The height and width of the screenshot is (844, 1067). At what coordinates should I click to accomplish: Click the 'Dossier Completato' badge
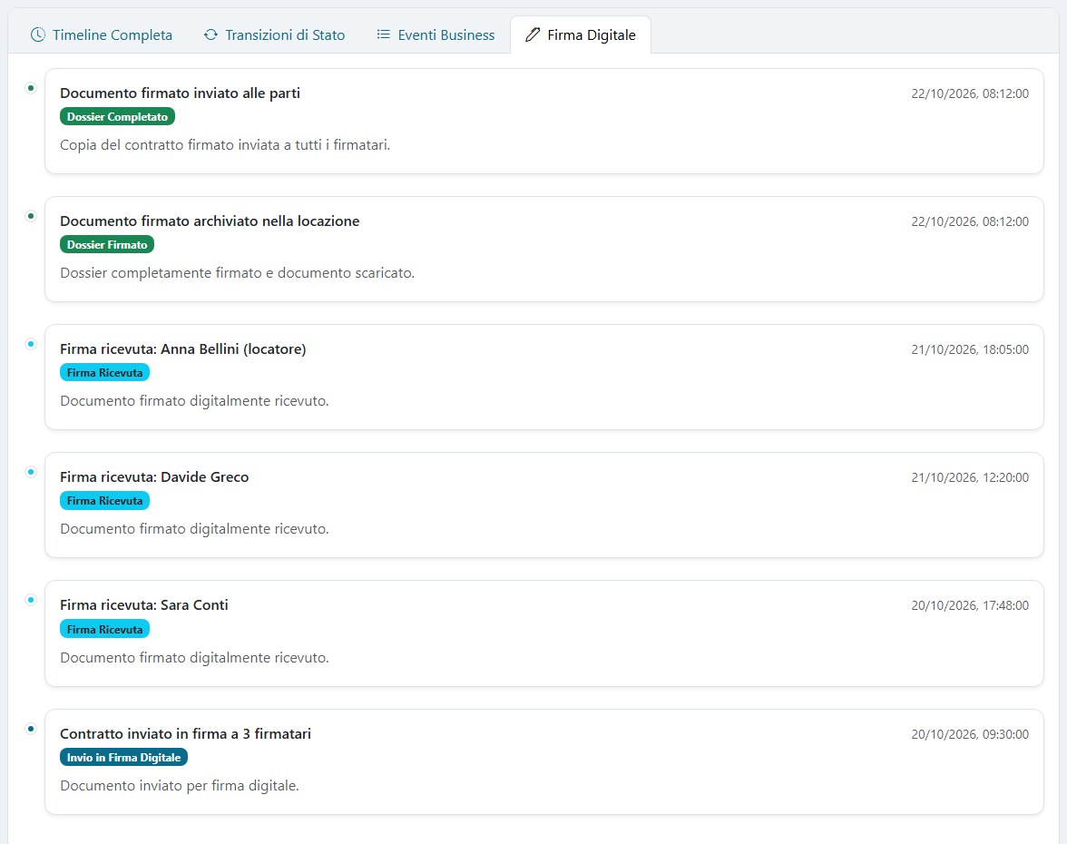[x=117, y=116]
